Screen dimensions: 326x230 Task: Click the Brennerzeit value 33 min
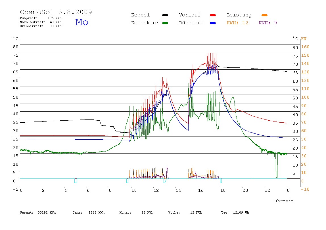coord(56,26)
